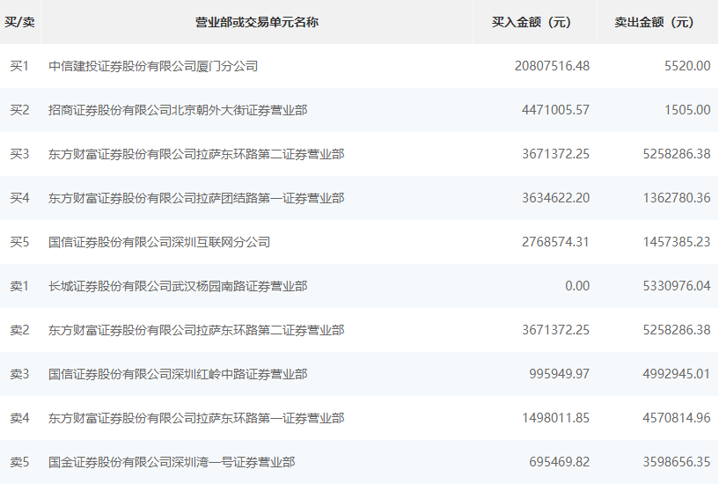Select 东方财富拉萨东环路第一证券营业部

pos(196,418)
